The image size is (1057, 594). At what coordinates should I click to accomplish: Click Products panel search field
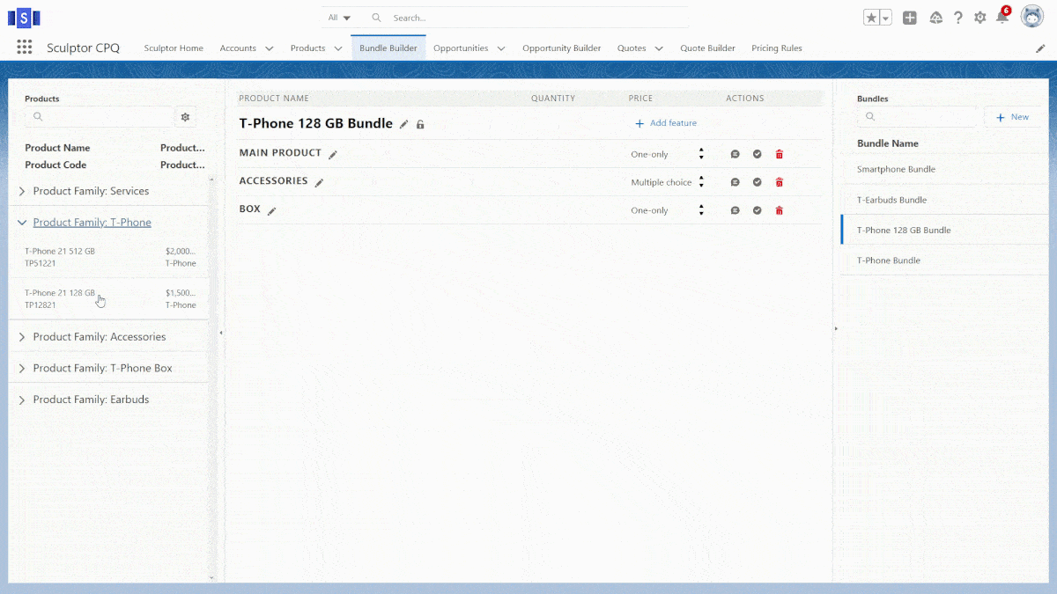coord(99,117)
